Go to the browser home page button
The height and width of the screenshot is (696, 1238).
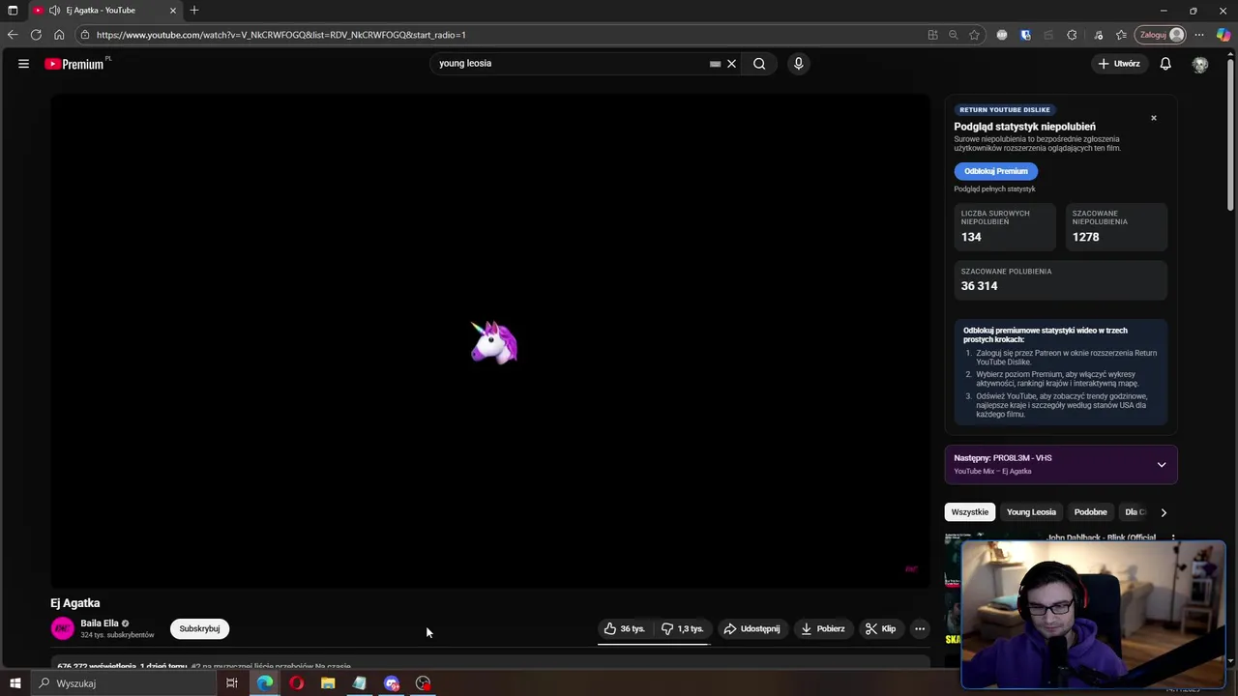59,35
